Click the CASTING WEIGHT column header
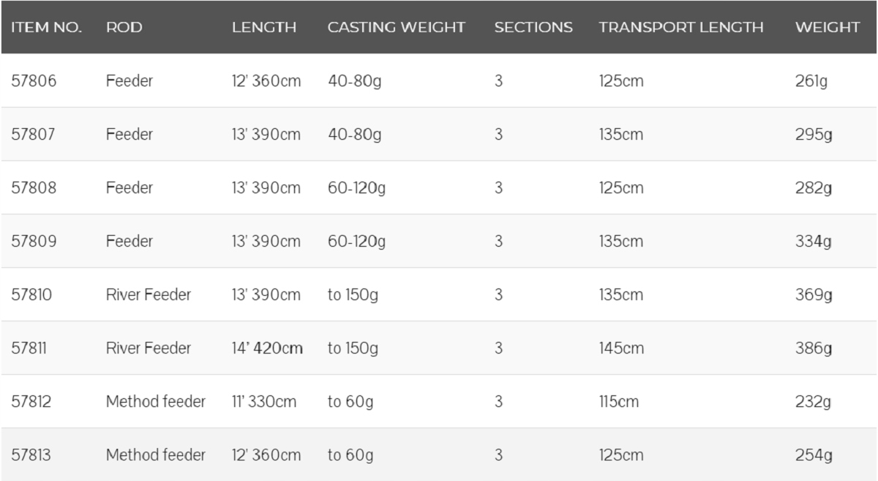The width and height of the screenshot is (878, 481). 396,27
